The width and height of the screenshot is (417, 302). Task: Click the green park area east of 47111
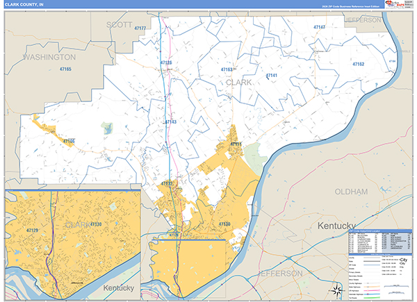[254, 154]
